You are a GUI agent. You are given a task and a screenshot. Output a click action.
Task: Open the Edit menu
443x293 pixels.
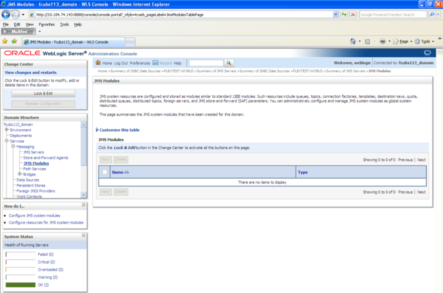click(17, 24)
